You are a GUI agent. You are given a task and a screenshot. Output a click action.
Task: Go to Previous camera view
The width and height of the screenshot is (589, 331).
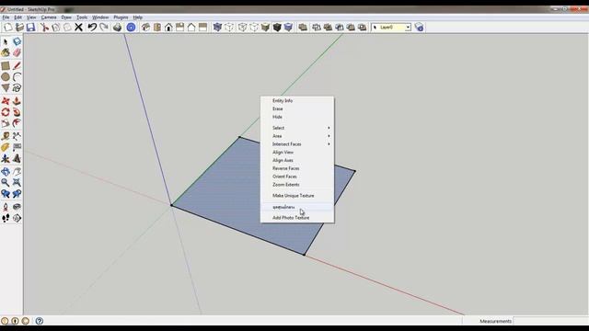[x=6, y=194]
